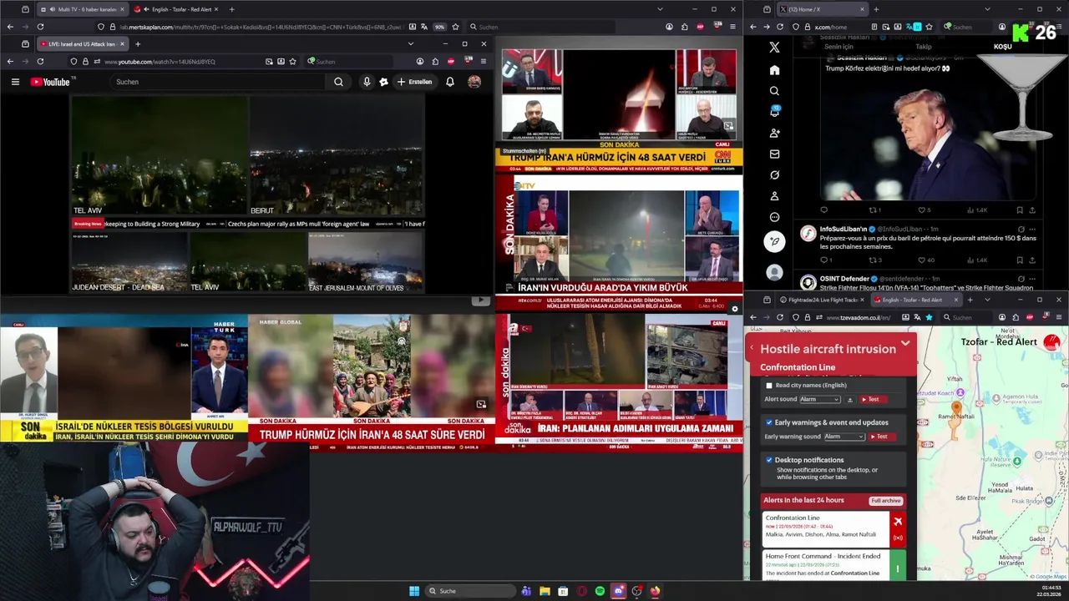Open X Explore search icon in sidebar
Viewport: 1069px width, 601px height.
click(774, 91)
